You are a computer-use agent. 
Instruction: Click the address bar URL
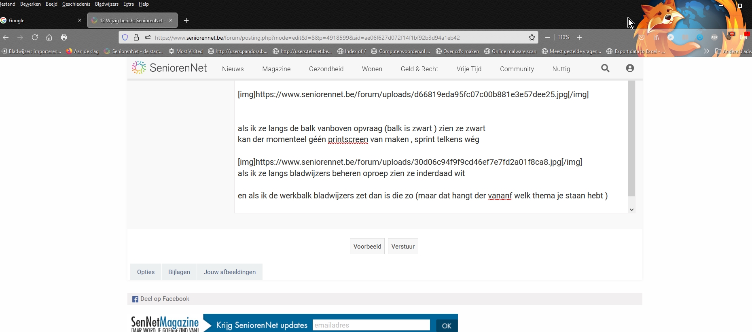tap(307, 38)
